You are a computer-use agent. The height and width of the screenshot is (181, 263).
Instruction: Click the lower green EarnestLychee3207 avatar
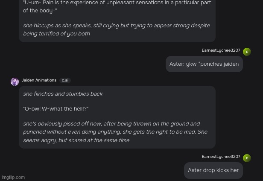pos(247,158)
